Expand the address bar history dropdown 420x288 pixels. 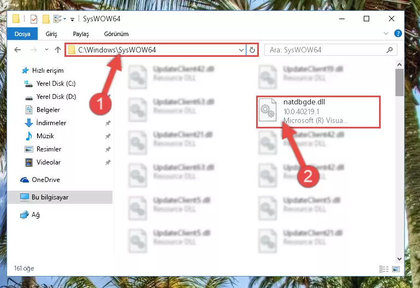[x=241, y=50]
